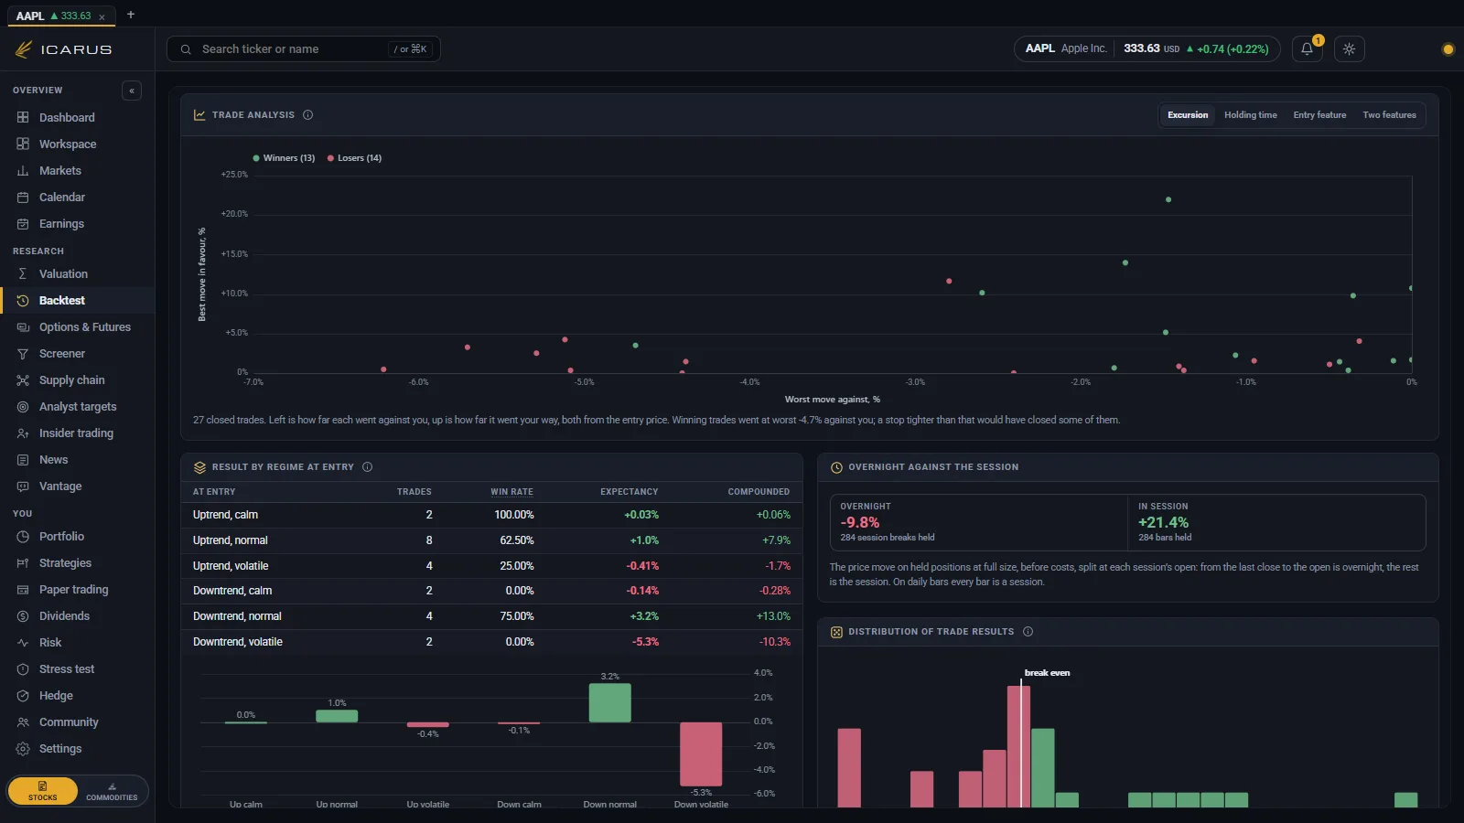Select the Holding time tab

tap(1251, 115)
